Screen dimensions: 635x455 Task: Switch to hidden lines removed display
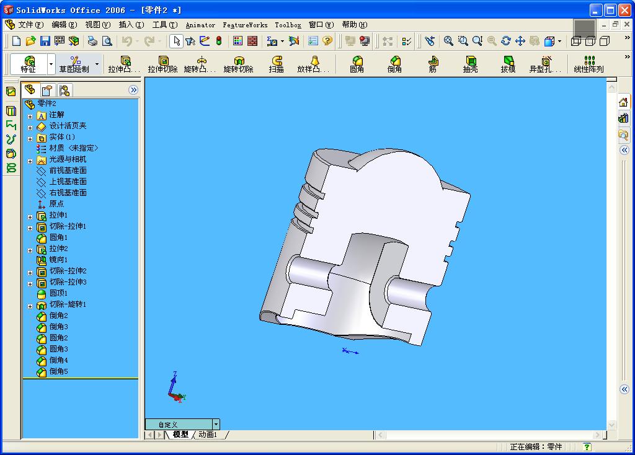tap(605, 41)
